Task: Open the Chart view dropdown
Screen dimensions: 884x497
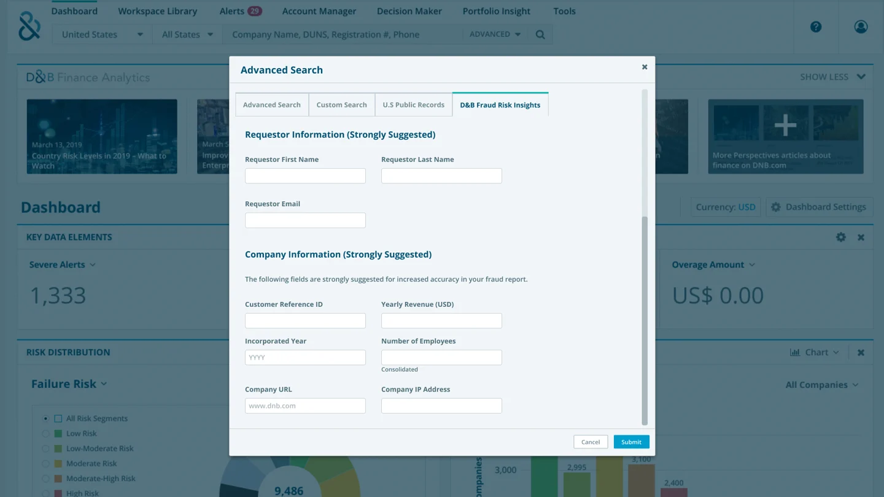Action: click(814, 352)
